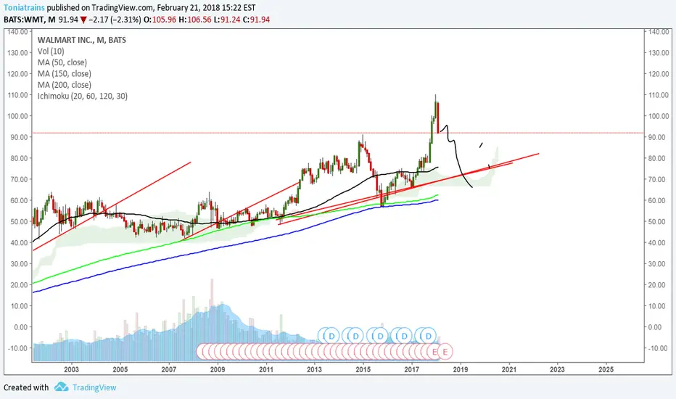The image size is (676, 399).
Task: Open the Toniatrains author profile link
Action: (x=24, y=8)
